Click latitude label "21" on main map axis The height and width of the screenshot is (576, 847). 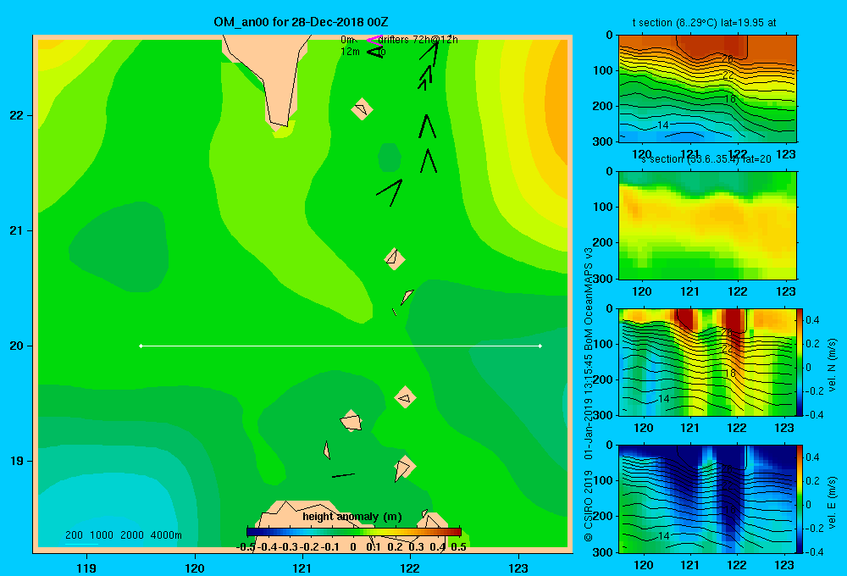point(17,230)
